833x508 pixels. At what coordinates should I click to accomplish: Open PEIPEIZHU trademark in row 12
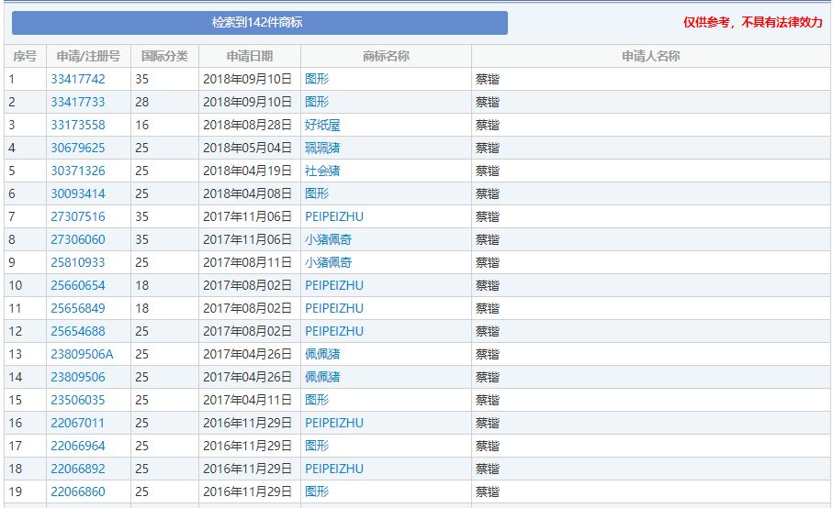[x=334, y=331]
